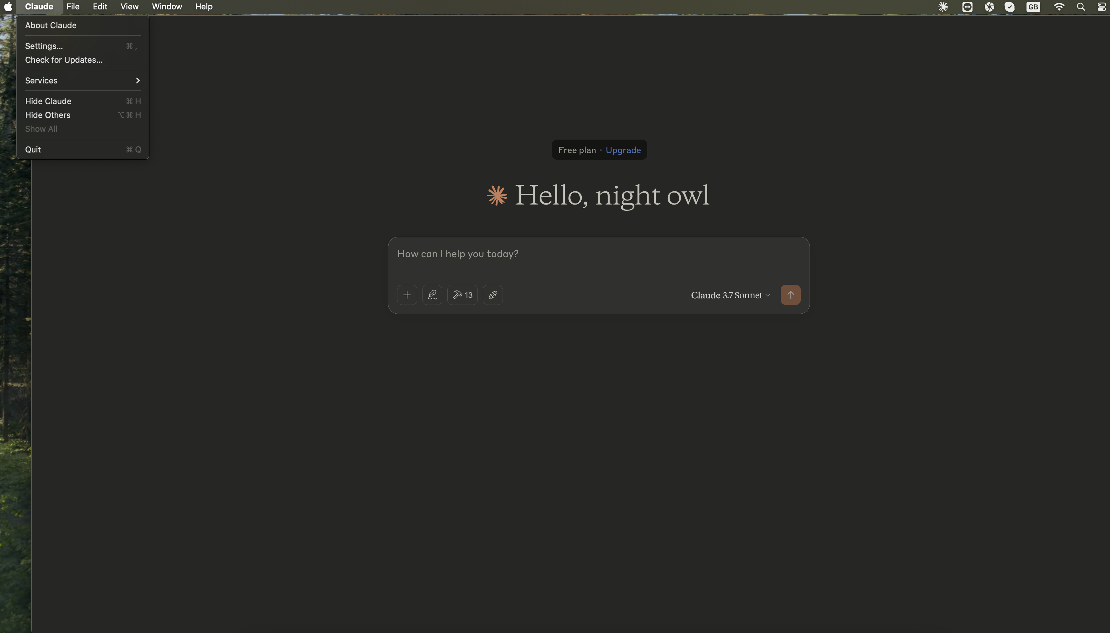This screenshot has width=1110, height=633.
Task: Choose Settings… from the Claude menu
Action: (44, 46)
